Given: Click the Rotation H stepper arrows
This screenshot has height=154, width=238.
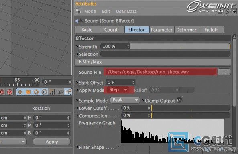Looking at the screenshot, I should click(69, 118).
